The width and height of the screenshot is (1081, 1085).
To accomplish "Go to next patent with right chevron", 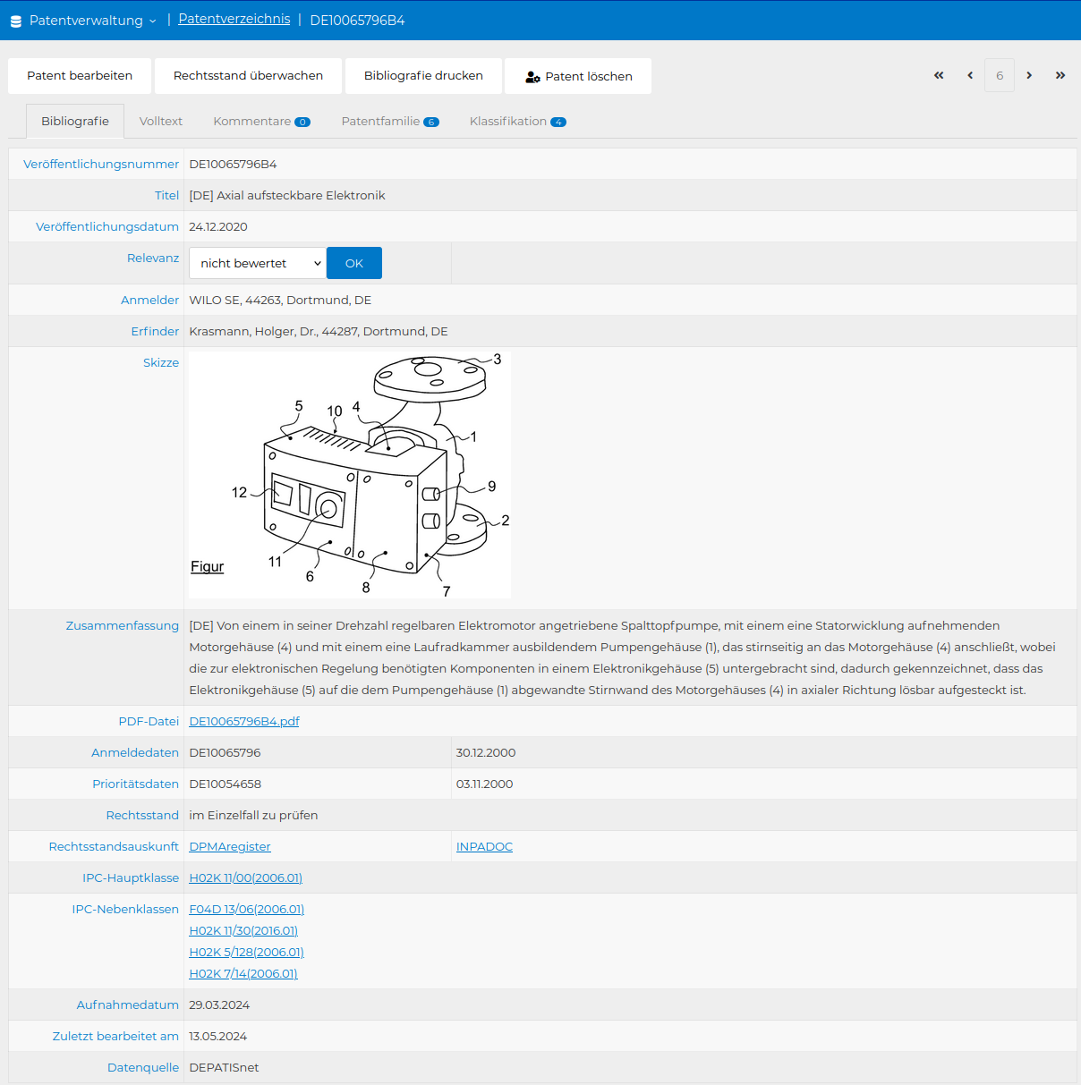I will tap(1029, 75).
